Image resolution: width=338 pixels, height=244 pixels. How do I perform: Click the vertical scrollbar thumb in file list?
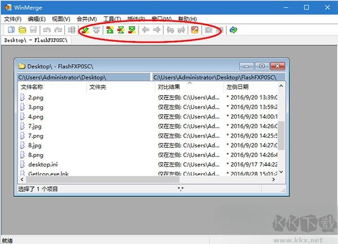(281, 135)
